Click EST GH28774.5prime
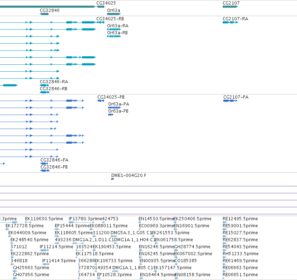The height and width of the screenshot is (280, 297). (x=192, y=247)
